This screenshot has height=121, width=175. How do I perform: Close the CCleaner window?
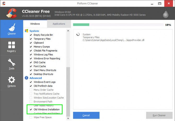click(169, 3)
